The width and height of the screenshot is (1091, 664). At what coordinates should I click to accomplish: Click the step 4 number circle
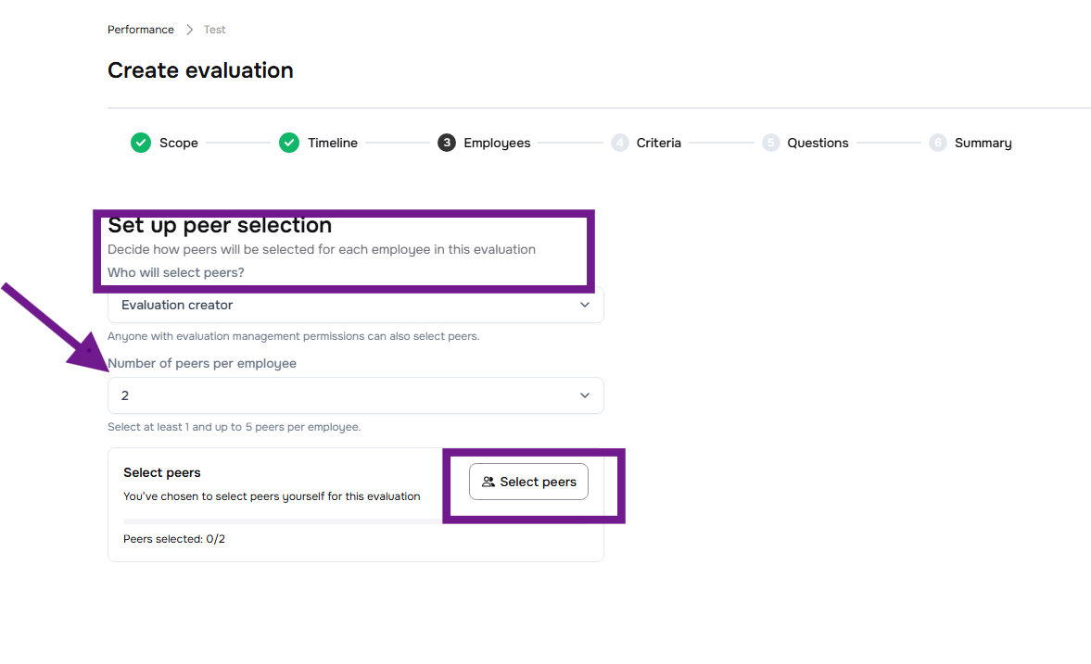[620, 143]
